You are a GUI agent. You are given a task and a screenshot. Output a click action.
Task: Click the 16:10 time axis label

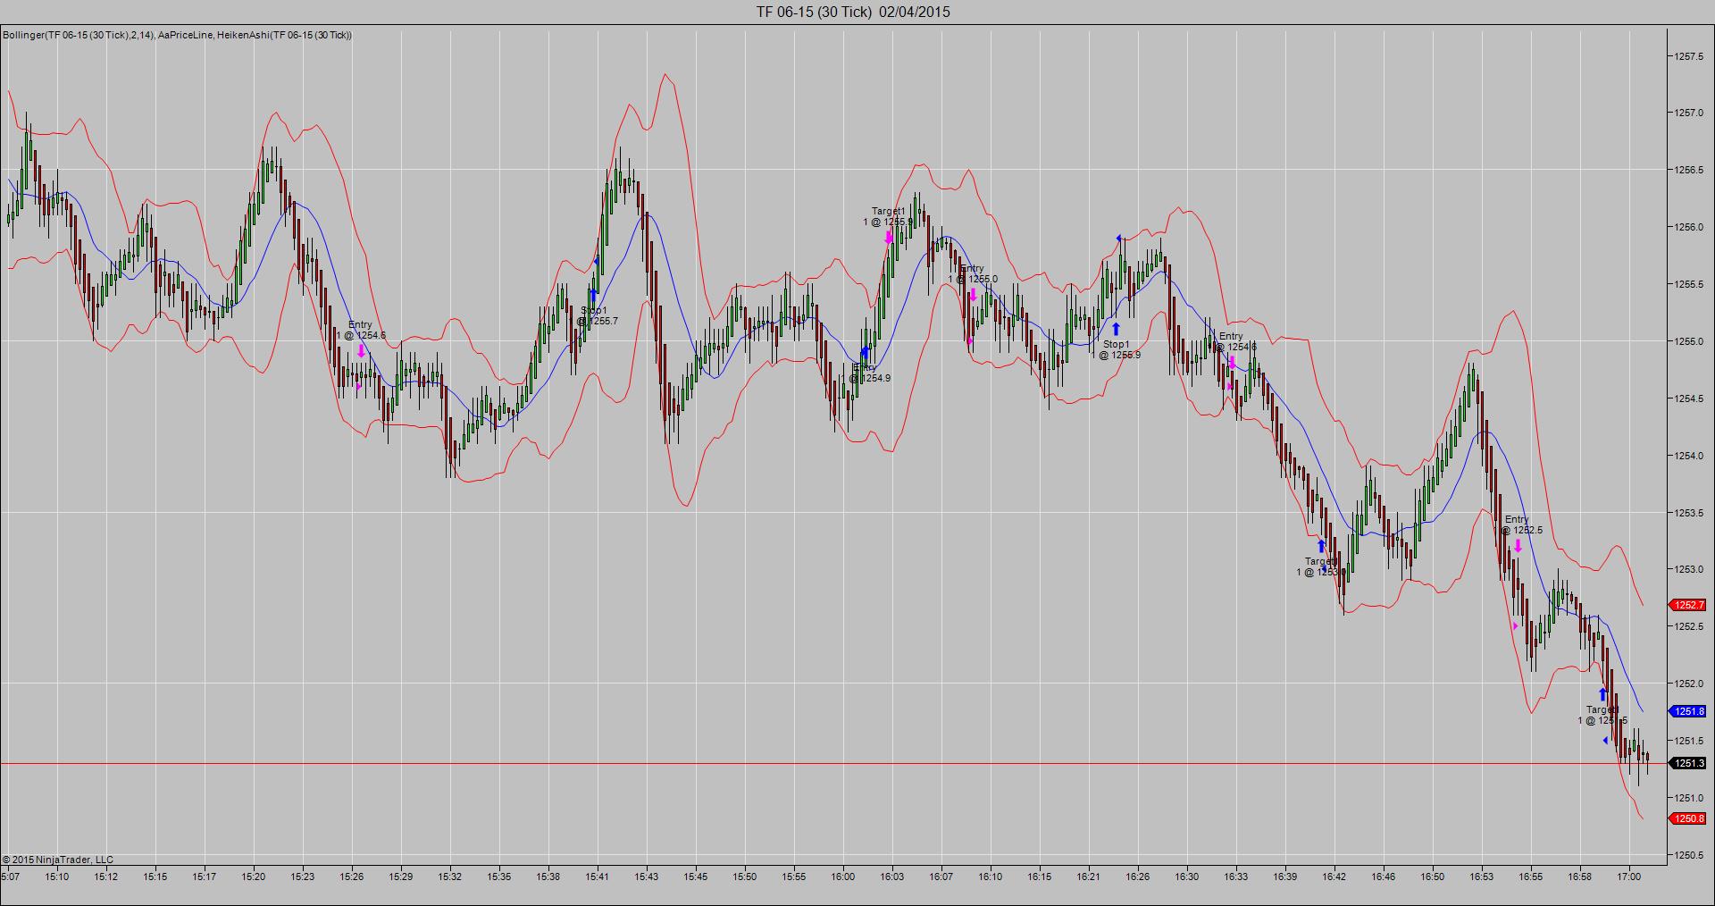point(991,877)
